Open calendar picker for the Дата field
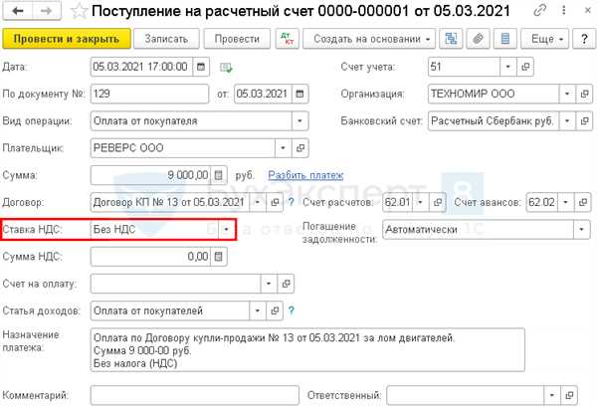This screenshot has width=597, height=410. (201, 67)
